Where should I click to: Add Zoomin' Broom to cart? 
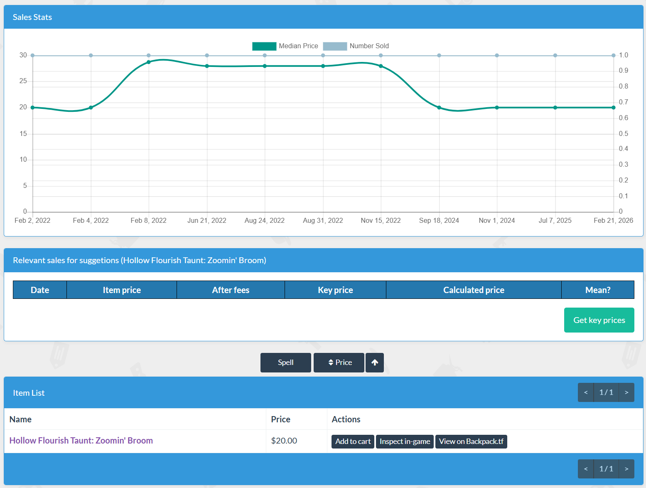[x=353, y=441]
